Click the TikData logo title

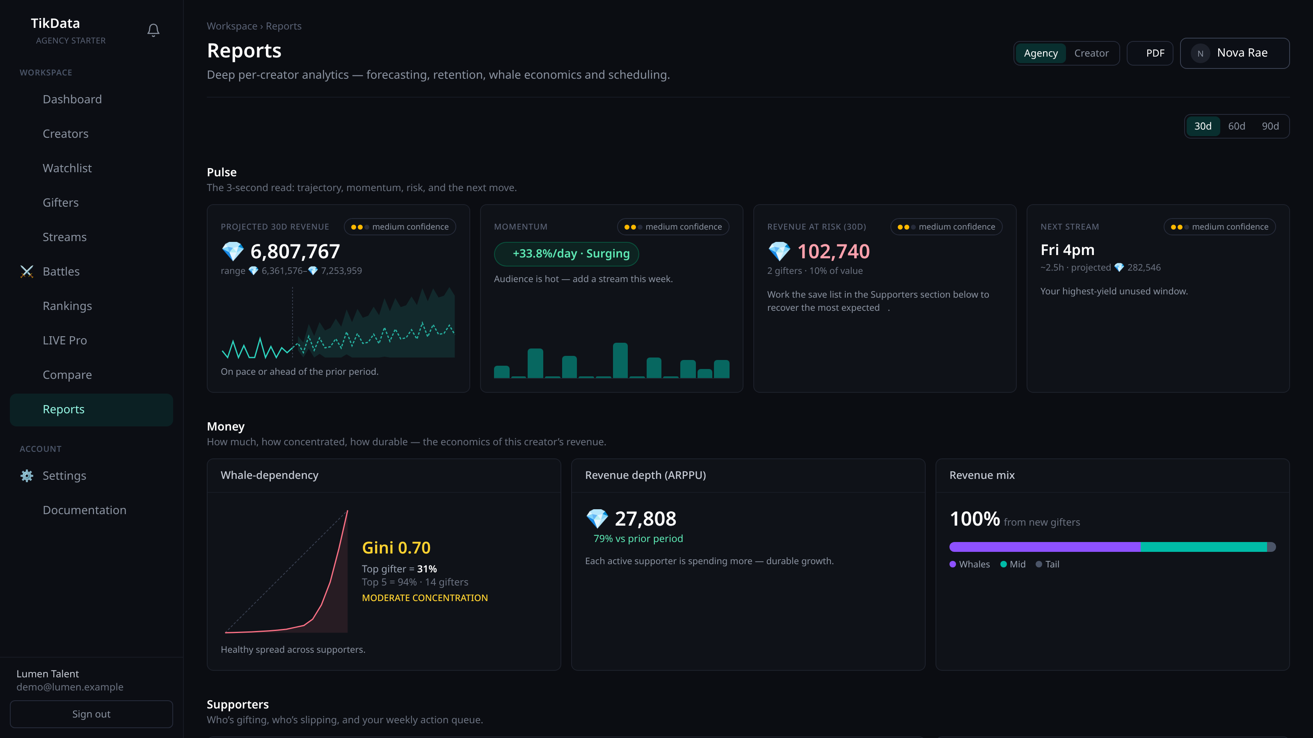pos(55,23)
